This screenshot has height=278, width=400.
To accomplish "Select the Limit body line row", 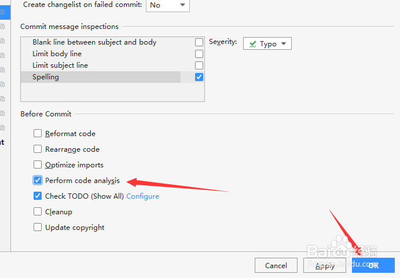I will pyautogui.click(x=112, y=54).
